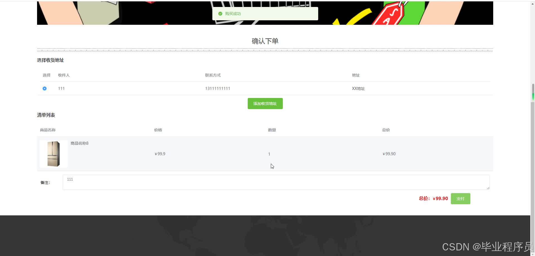Click the red grand total 总价: ¥99.90
This screenshot has height=256, width=535.
click(x=433, y=198)
